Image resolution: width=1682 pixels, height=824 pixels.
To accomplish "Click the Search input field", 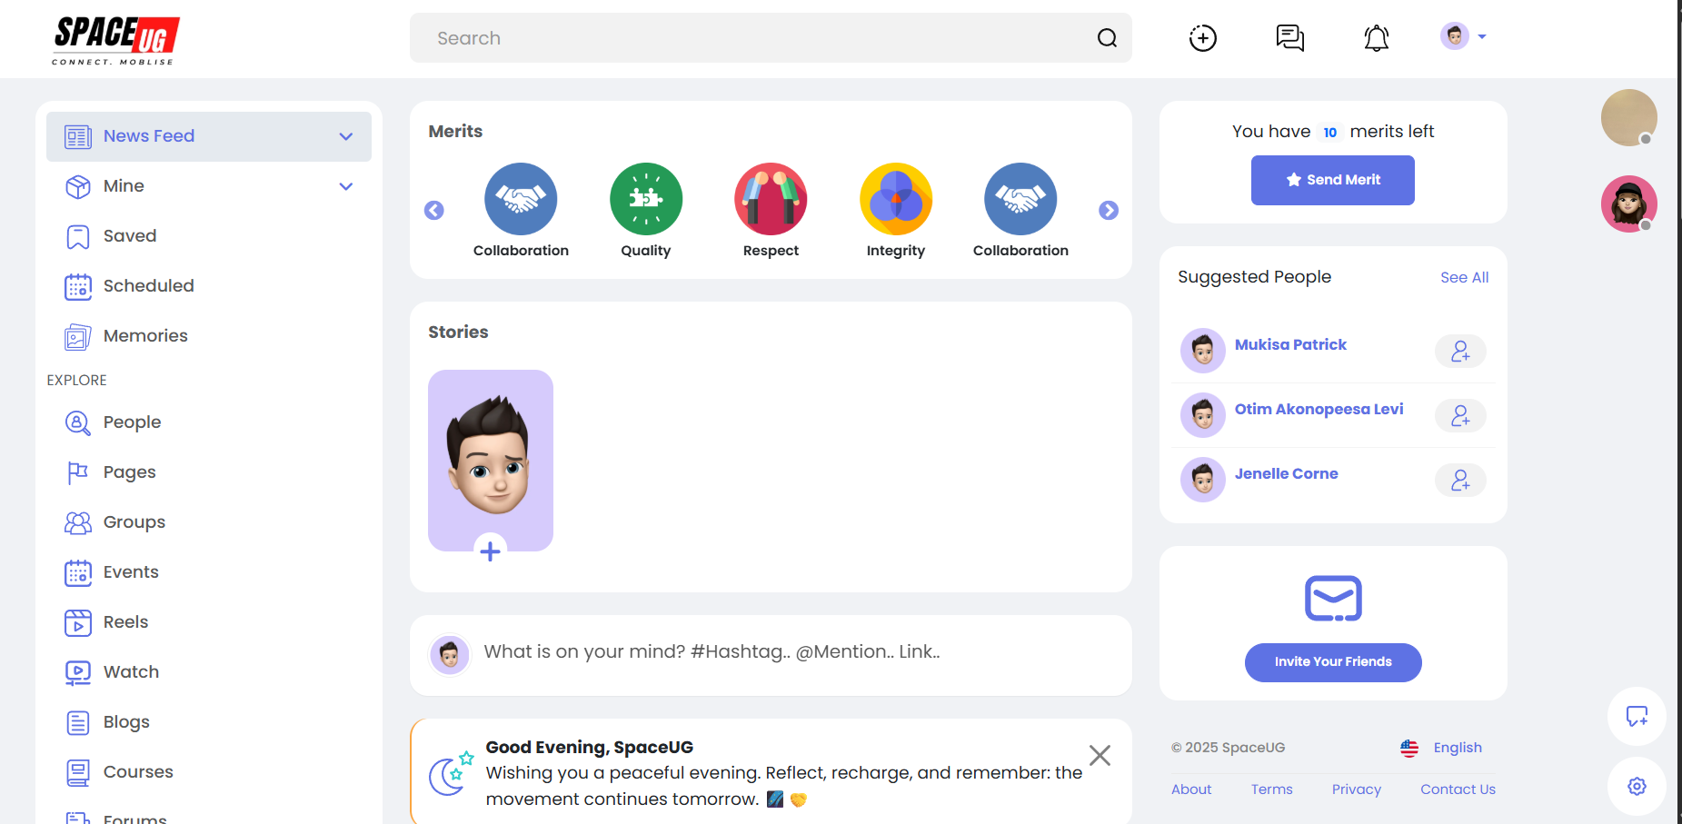I will (x=754, y=38).
